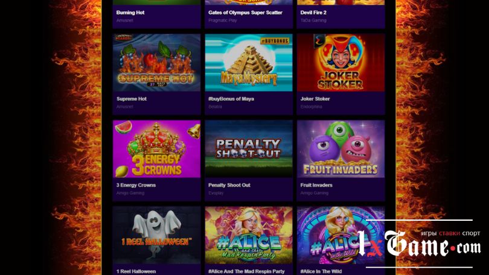Click the Fruit Invaders title text
The height and width of the screenshot is (275, 489).
316,185
